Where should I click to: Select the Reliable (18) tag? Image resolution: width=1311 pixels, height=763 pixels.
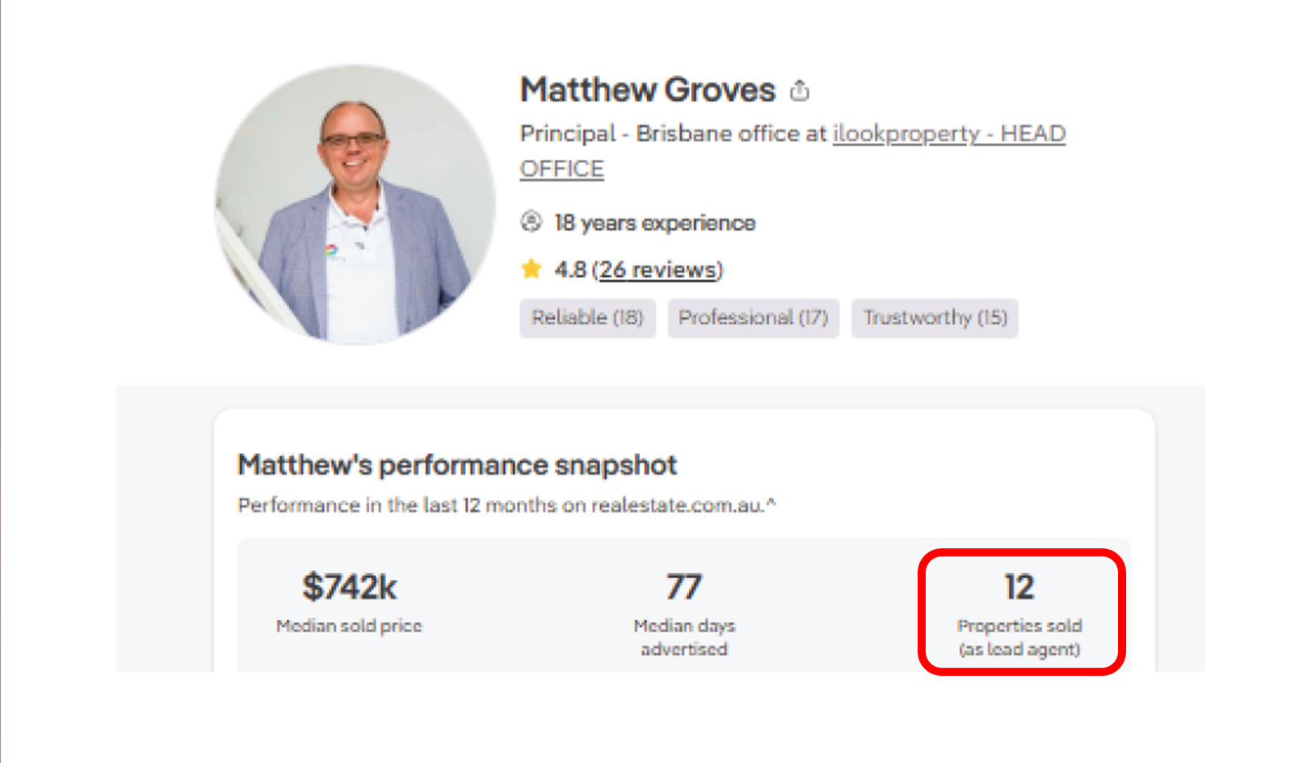click(587, 317)
